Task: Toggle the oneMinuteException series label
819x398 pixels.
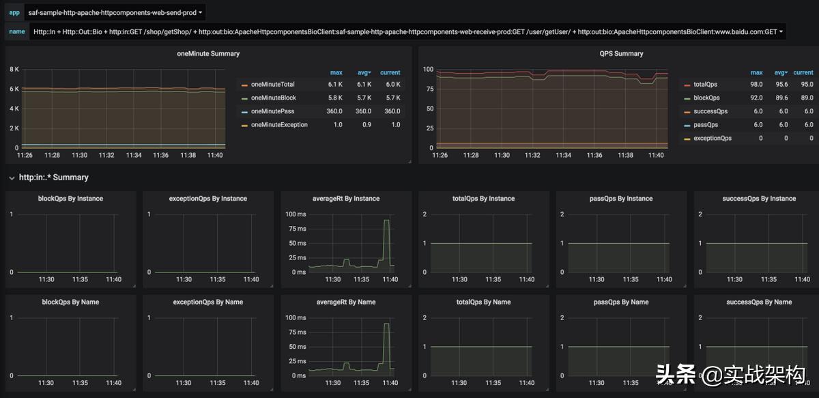Action: pos(279,125)
